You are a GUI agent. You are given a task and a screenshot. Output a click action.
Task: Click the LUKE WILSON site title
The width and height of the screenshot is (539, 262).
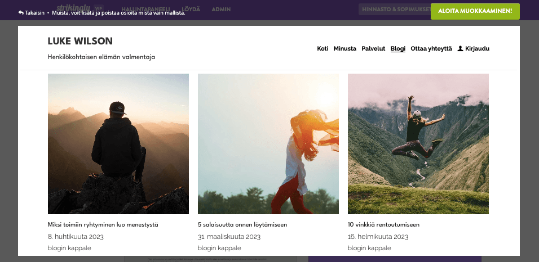[x=80, y=41]
